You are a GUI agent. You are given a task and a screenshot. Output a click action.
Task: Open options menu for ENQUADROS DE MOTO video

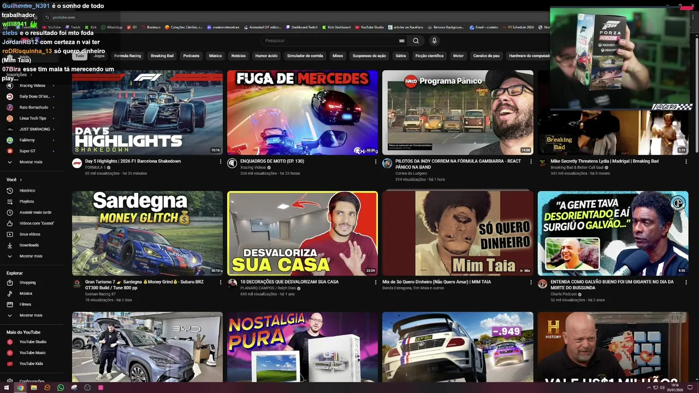click(x=376, y=162)
